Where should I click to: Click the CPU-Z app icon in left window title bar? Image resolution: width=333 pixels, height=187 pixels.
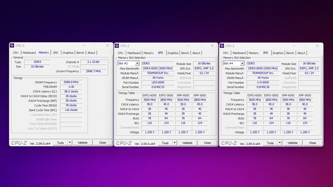pyautogui.click(x=12, y=46)
